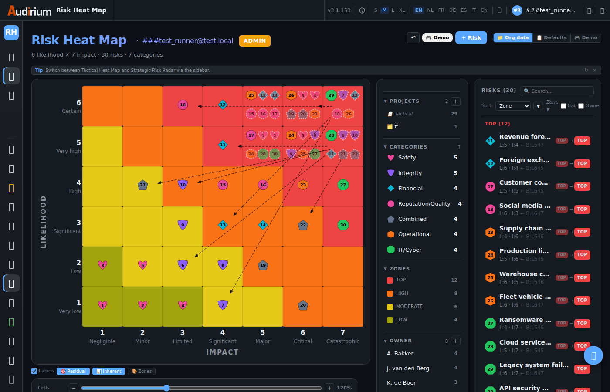Select blue diamond marker 13 in Significant row
This screenshot has height=392, width=610.
(223, 225)
